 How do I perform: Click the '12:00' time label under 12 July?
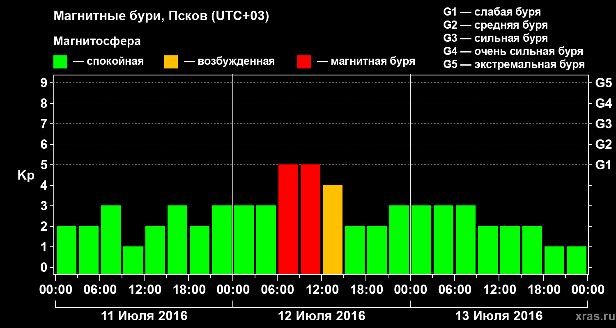point(322,289)
